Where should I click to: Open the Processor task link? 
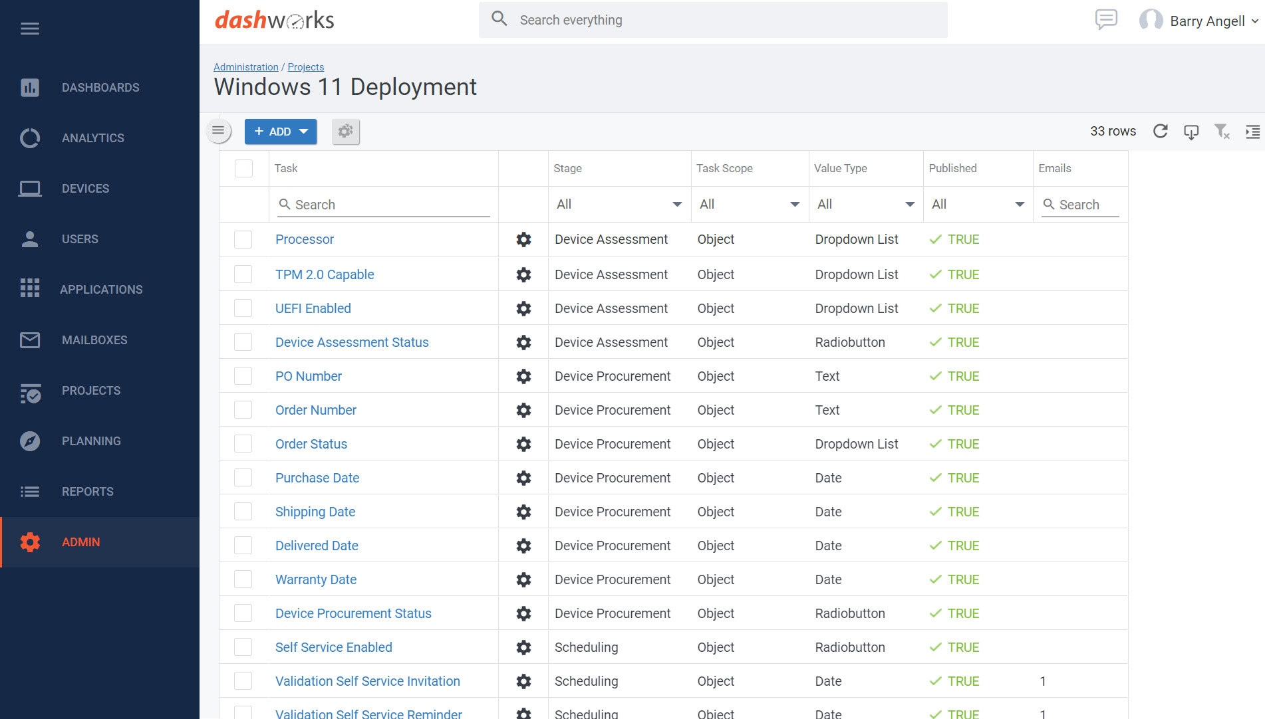(x=305, y=240)
